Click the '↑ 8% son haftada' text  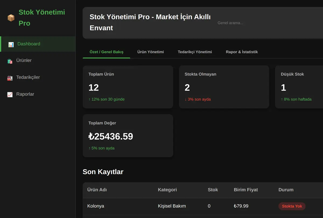296,99
